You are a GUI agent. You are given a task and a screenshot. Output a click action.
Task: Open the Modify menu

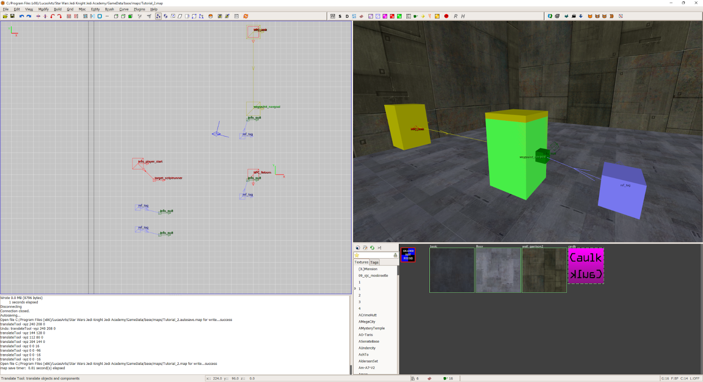[43, 9]
